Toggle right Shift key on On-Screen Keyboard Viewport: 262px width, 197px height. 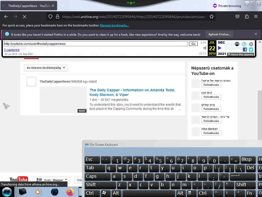point(245,185)
